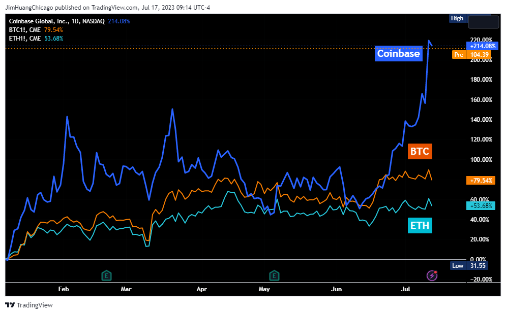This screenshot has height=314, width=506.
Task: Click the teal ETH chart label
Action: pyautogui.click(x=420, y=225)
